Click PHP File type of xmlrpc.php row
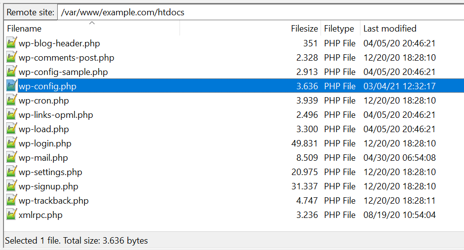The image size is (464, 250). 340,215
